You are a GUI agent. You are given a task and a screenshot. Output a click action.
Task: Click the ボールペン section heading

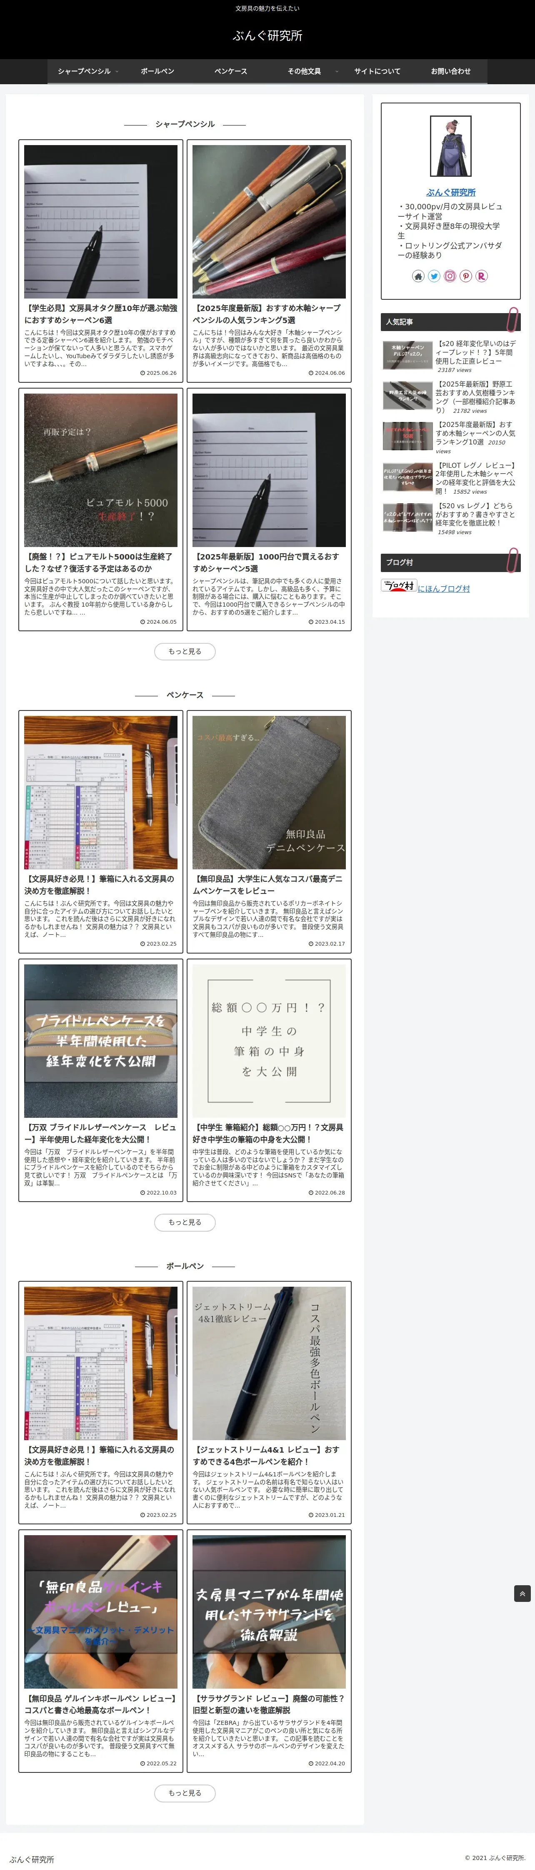185,1266
